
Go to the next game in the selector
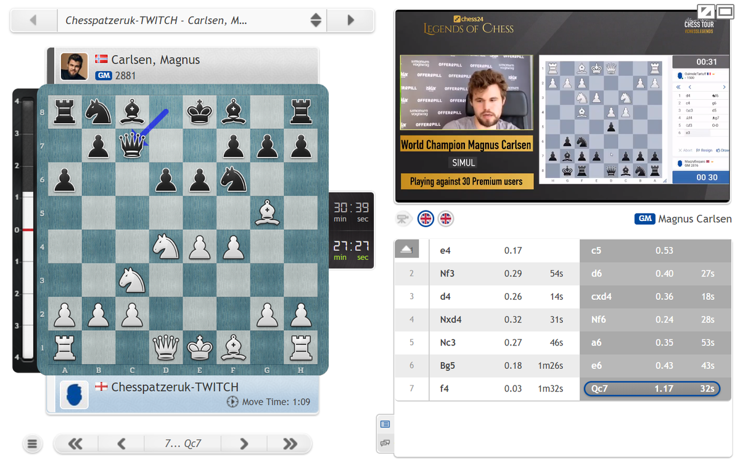point(350,20)
